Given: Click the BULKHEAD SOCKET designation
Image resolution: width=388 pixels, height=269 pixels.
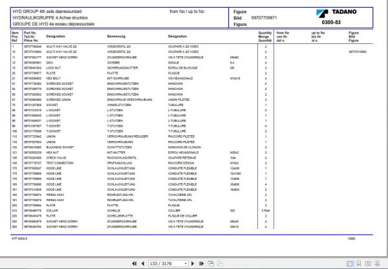Looking at the screenshot, I should pos(60,147).
